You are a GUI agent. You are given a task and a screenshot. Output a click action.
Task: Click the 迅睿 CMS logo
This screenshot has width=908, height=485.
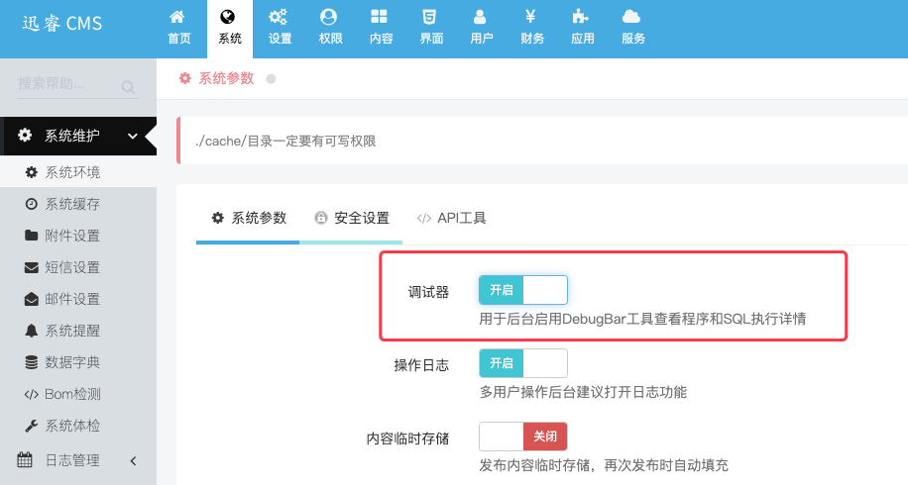(x=62, y=23)
